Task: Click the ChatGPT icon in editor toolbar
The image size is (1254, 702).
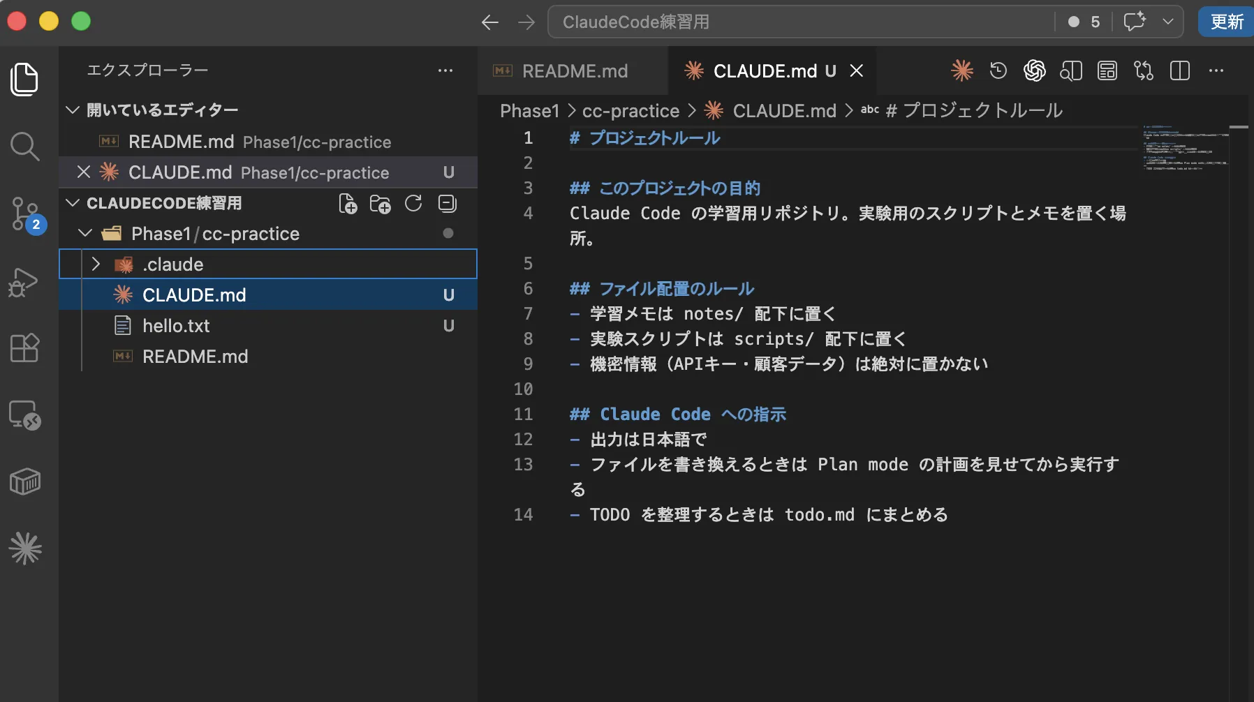Action: [1035, 70]
